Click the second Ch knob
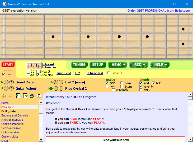This screenshot has width=193, height=142. (61, 82)
